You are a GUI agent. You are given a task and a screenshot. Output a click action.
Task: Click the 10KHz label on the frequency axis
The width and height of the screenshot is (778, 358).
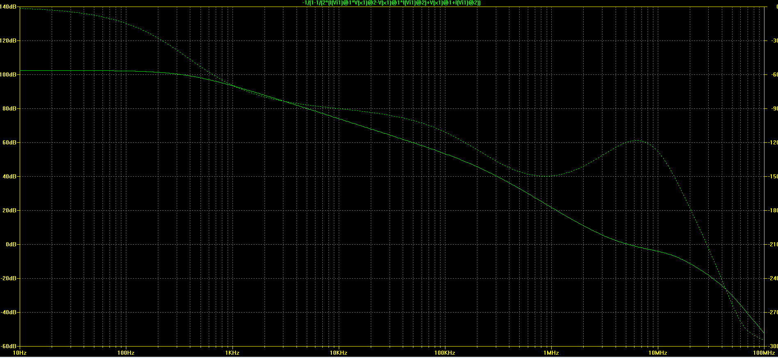click(x=338, y=353)
